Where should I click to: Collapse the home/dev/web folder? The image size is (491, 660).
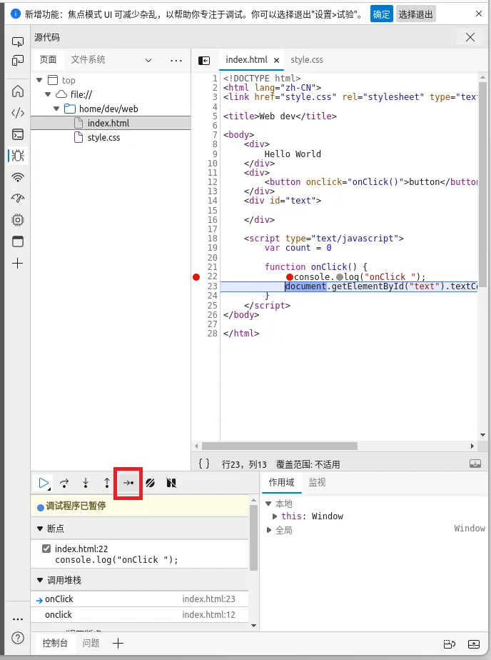coord(56,109)
